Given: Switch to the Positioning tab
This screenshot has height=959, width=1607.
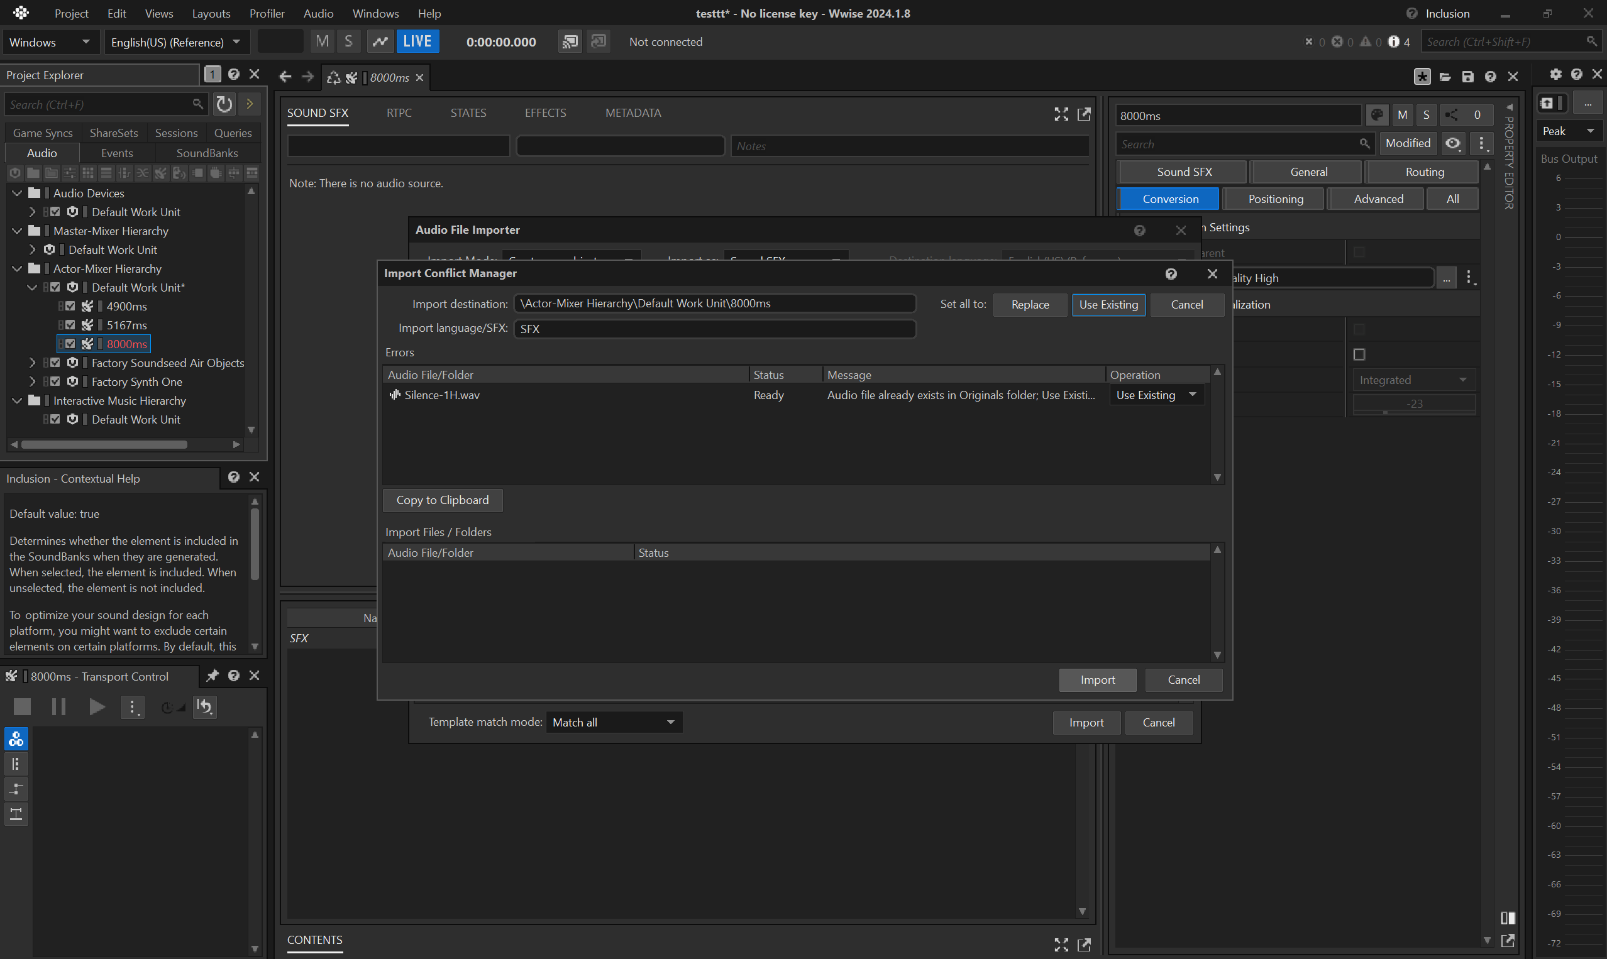Looking at the screenshot, I should tap(1275, 199).
